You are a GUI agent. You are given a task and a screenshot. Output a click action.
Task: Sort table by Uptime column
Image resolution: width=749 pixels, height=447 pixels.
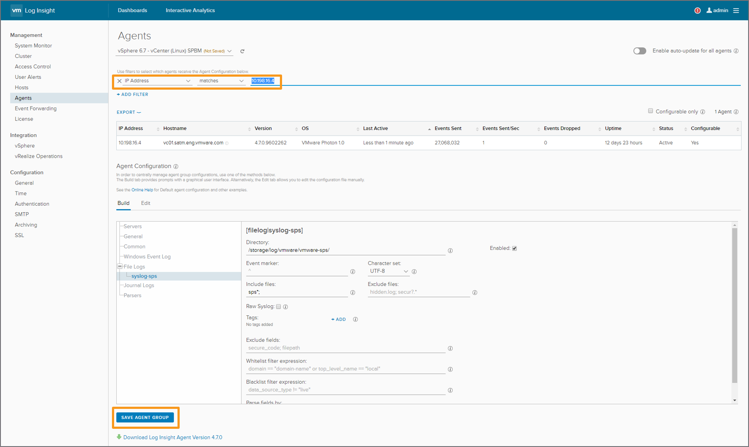pyautogui.click(x=630, y=129)
